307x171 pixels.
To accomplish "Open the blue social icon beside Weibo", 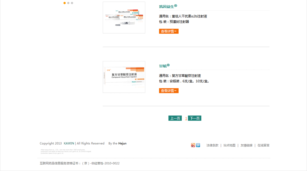I will click(198, 145).
